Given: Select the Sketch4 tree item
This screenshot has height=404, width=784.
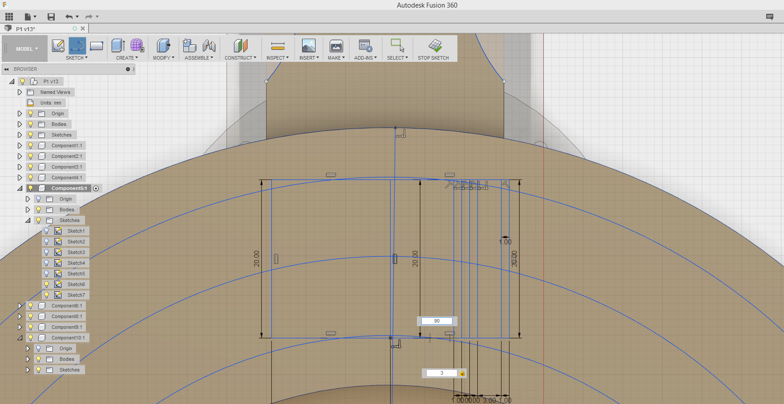Looking at the screenshot, I should point(76,263).
